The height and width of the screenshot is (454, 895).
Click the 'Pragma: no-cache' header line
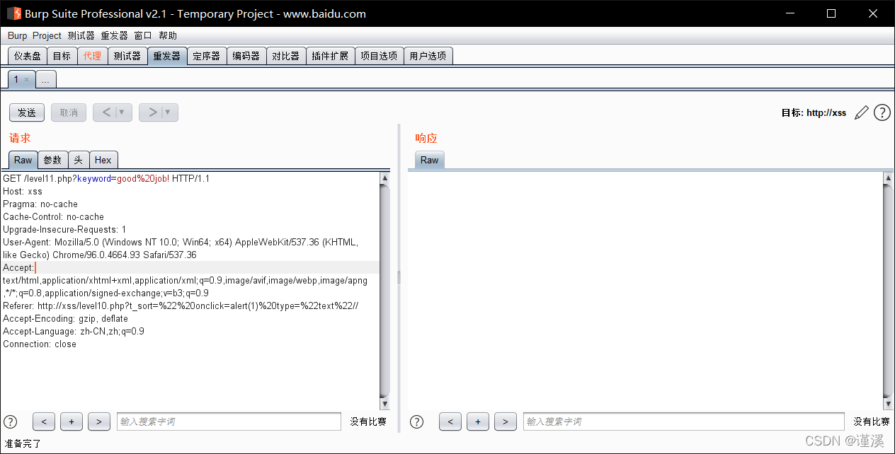pos(40,204)
